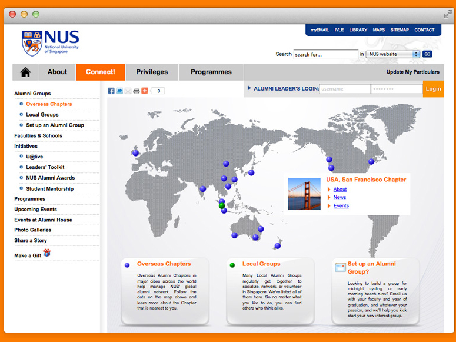This screenshot has height=342, width=456.
Task: Open Share a Story in sidebar
Action: [x=31, y=240]
